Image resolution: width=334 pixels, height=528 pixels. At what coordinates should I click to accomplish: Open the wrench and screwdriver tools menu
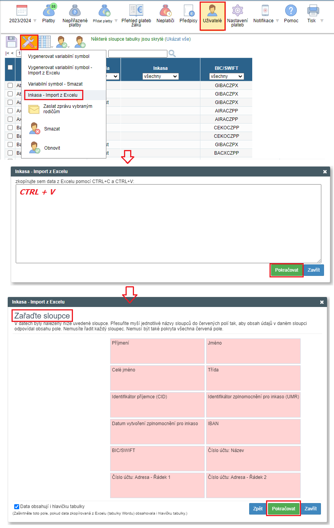[29, 42]
